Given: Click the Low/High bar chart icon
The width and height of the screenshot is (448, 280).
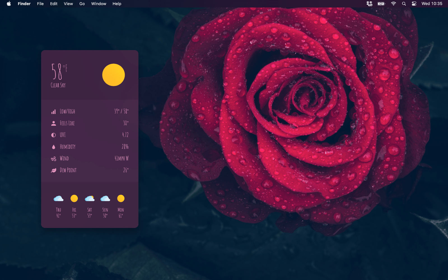Looking at the screenshot, I should (x=53, y=112).
